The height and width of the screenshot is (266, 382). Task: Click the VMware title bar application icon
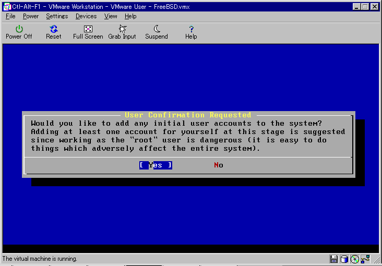tap(7, 7)
